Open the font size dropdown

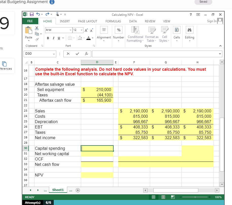[82, 30]
